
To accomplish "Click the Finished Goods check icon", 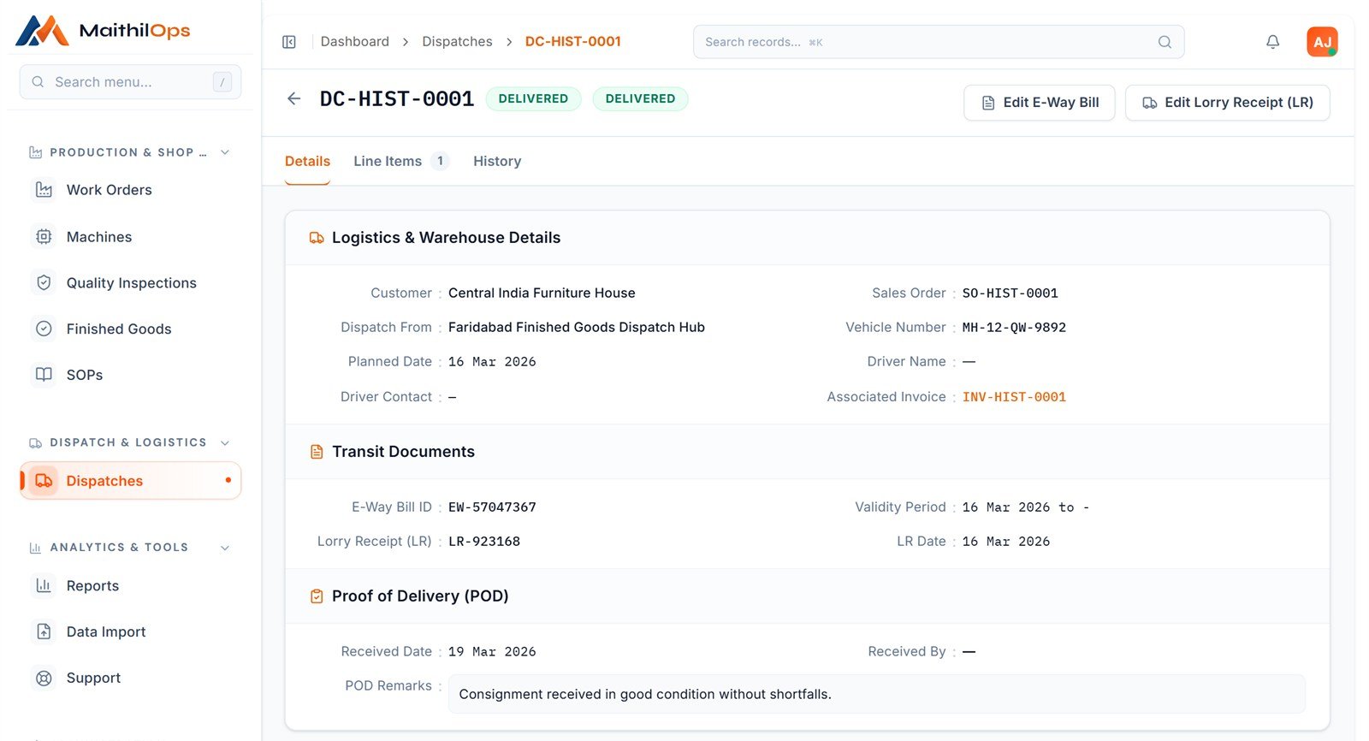I will pos(44,329).
